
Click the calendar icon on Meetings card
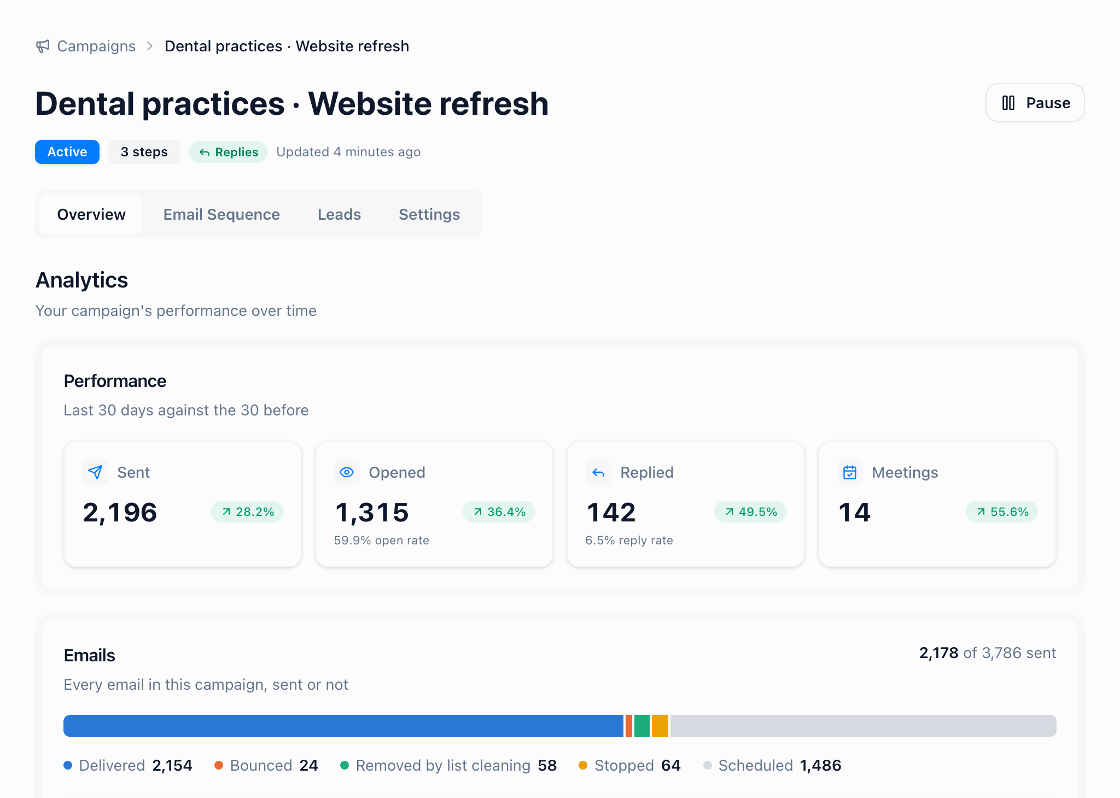click(x=850, y=472)
